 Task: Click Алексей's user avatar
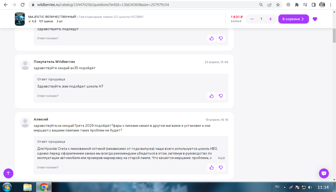pyautogui.click(x=25, y=122)
